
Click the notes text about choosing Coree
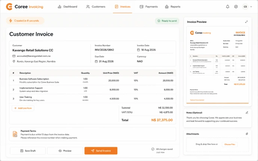coord(214,120)
